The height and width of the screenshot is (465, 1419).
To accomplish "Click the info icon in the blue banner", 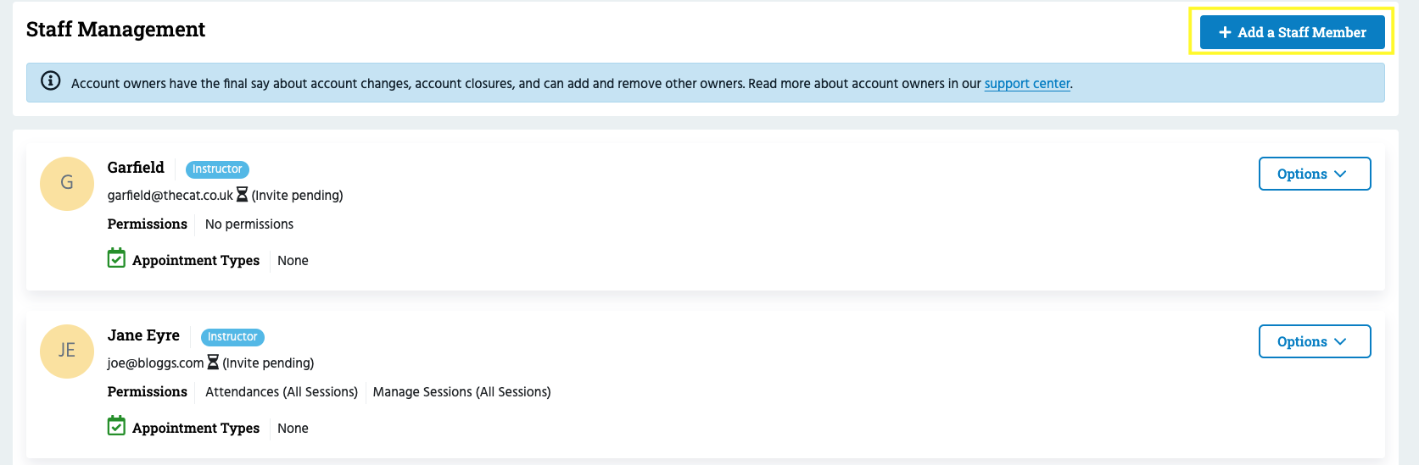I will click(51, 81).
